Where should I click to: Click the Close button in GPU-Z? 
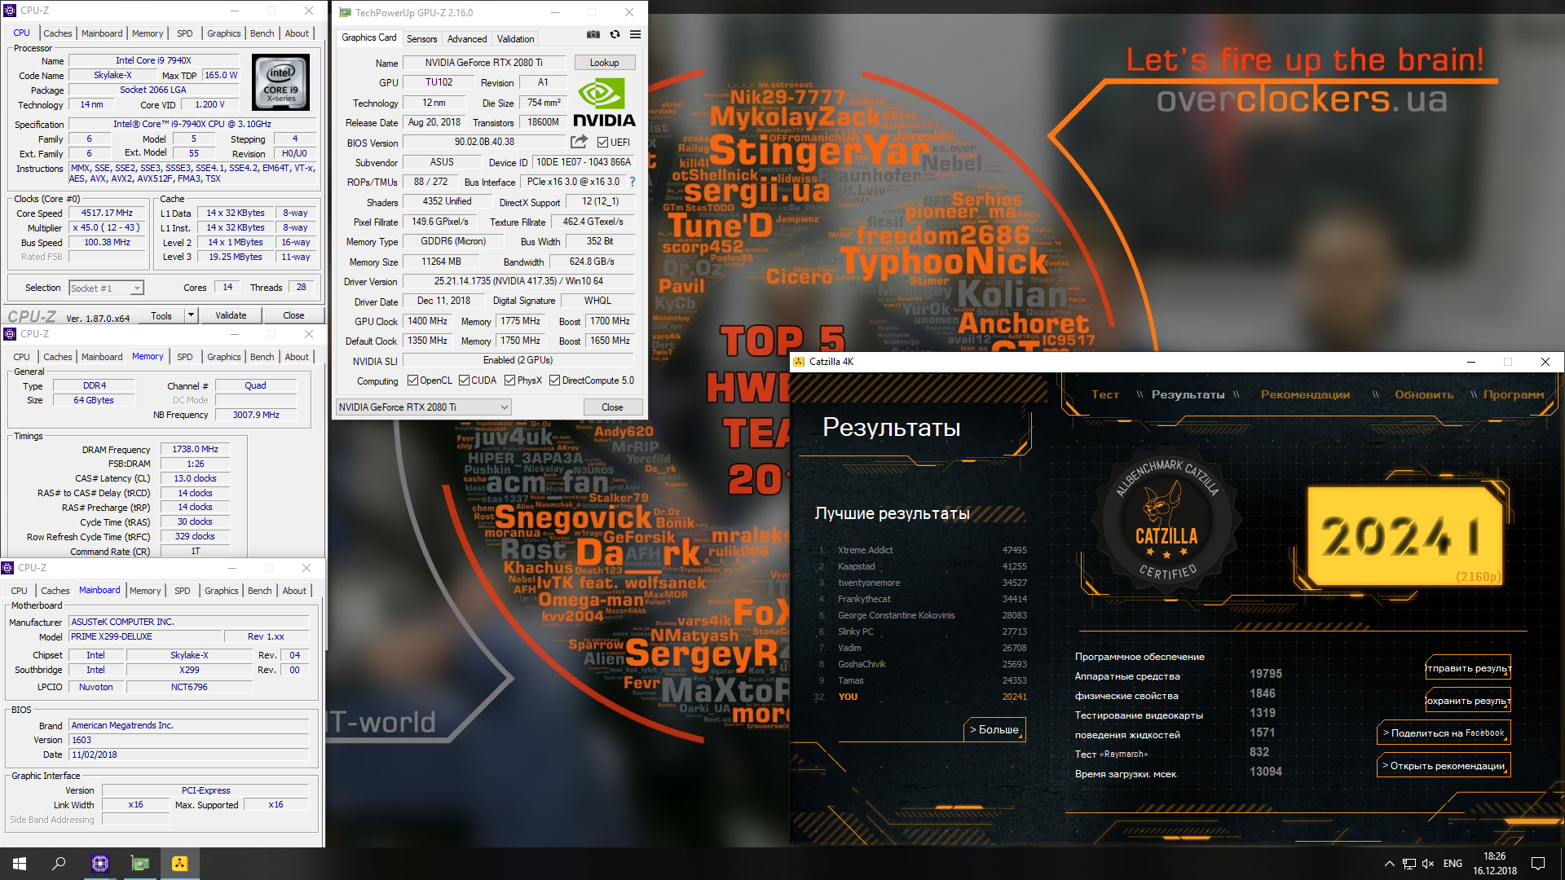[x=612, y=407]
